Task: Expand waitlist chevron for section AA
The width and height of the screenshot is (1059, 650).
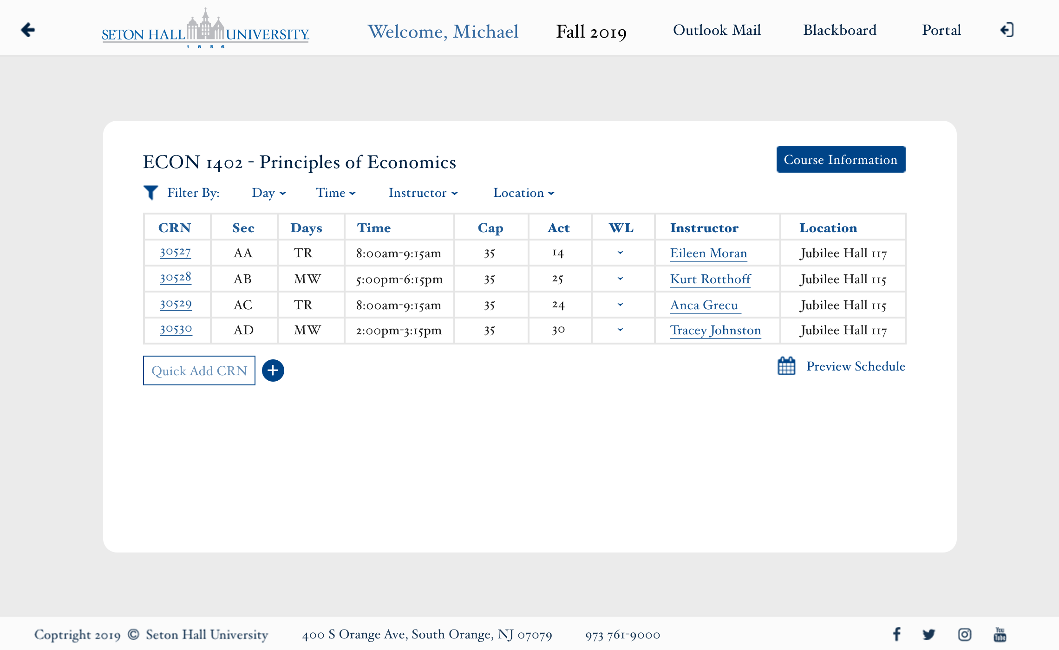Action: click(x=620, y=253)
